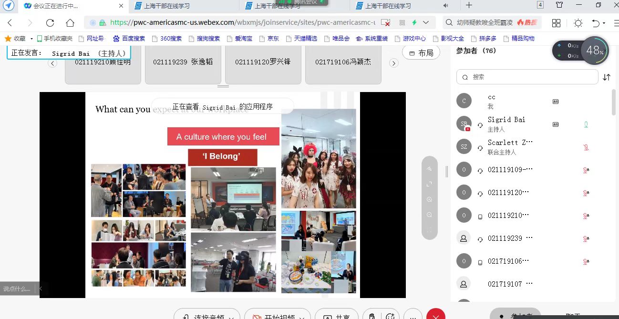Click the annotate pen icon on the shared content toolbar
619x319 pixels.
point(429,169)
